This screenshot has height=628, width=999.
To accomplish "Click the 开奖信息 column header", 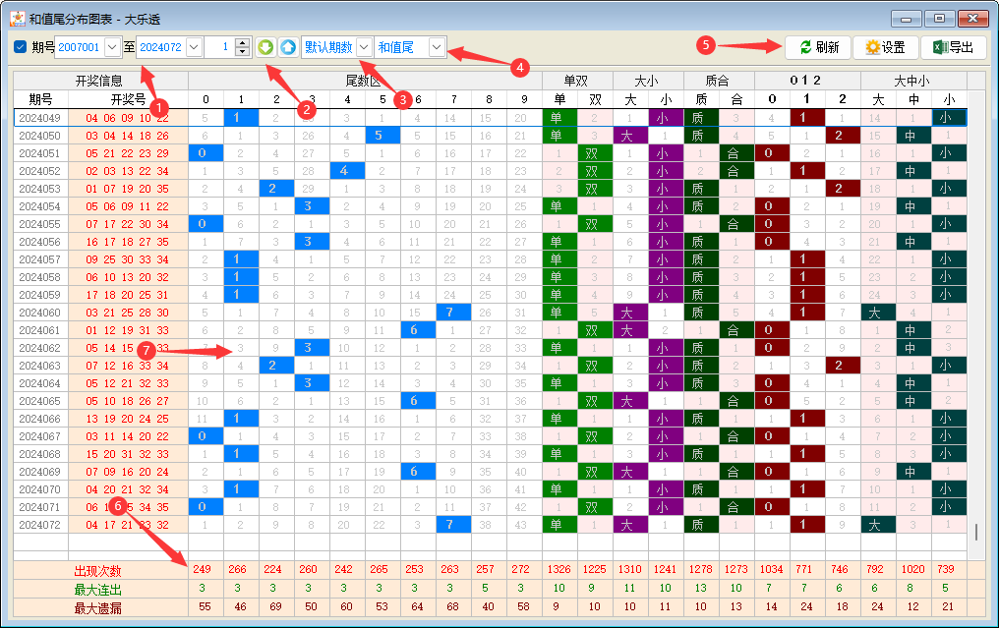I will 99,81.
